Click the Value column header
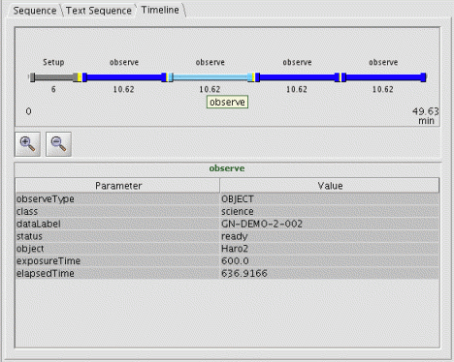 tap(330, 186)
